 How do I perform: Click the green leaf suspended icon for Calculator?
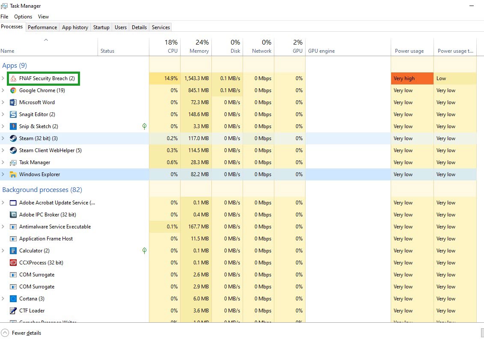(144, 251)
